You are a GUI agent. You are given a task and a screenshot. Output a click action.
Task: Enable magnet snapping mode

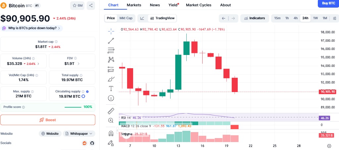[x=111, y=133]
